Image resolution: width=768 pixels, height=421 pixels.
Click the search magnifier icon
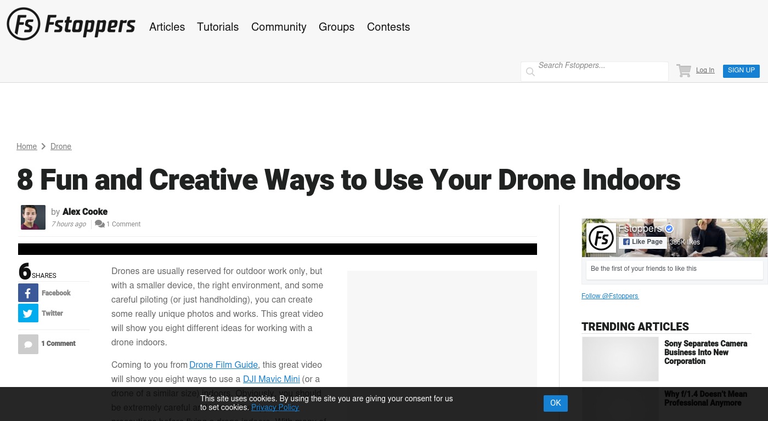(x=530, y=72)
